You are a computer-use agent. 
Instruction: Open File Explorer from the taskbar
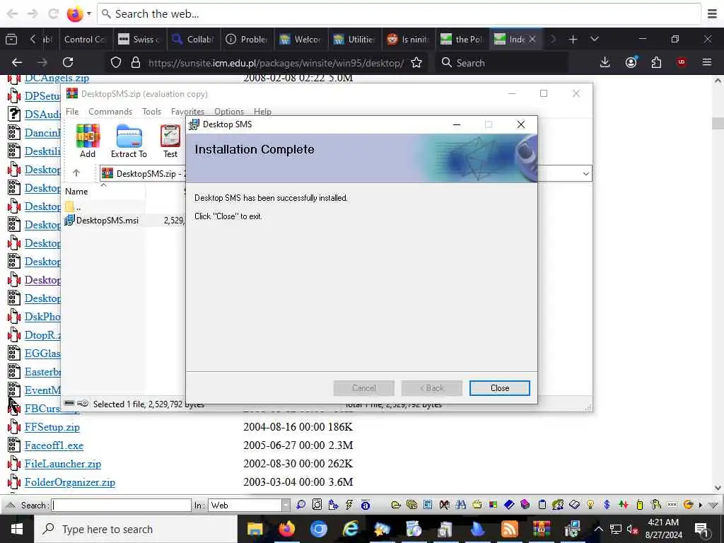click(x=255, y=529)
